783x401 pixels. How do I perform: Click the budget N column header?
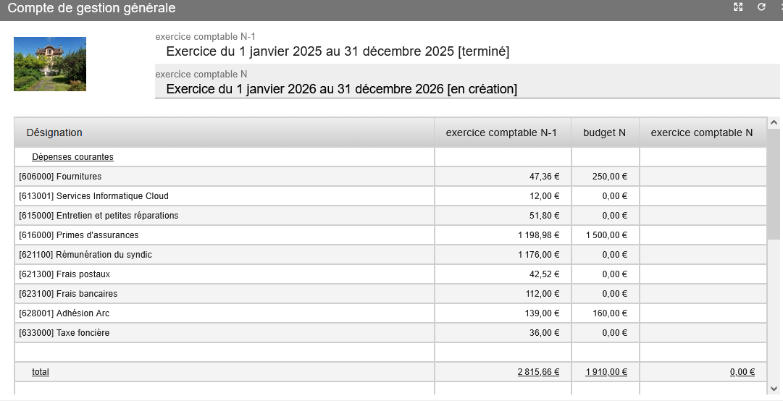[604, 132]
